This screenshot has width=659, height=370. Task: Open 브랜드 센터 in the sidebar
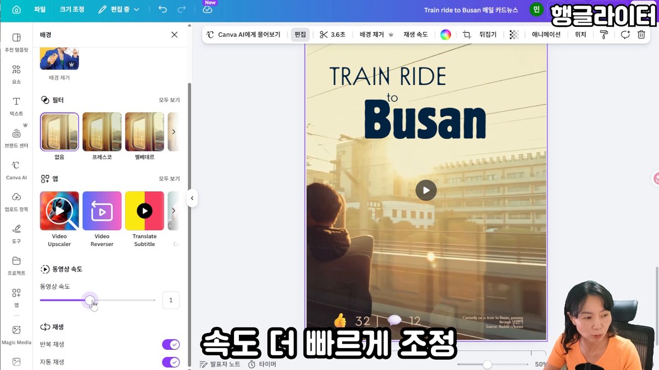click(16, 138)
